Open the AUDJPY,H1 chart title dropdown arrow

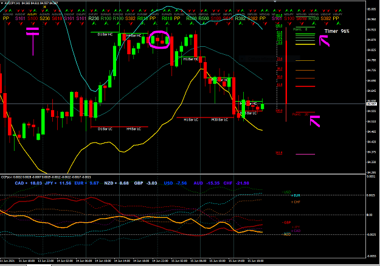pos(2,3)
